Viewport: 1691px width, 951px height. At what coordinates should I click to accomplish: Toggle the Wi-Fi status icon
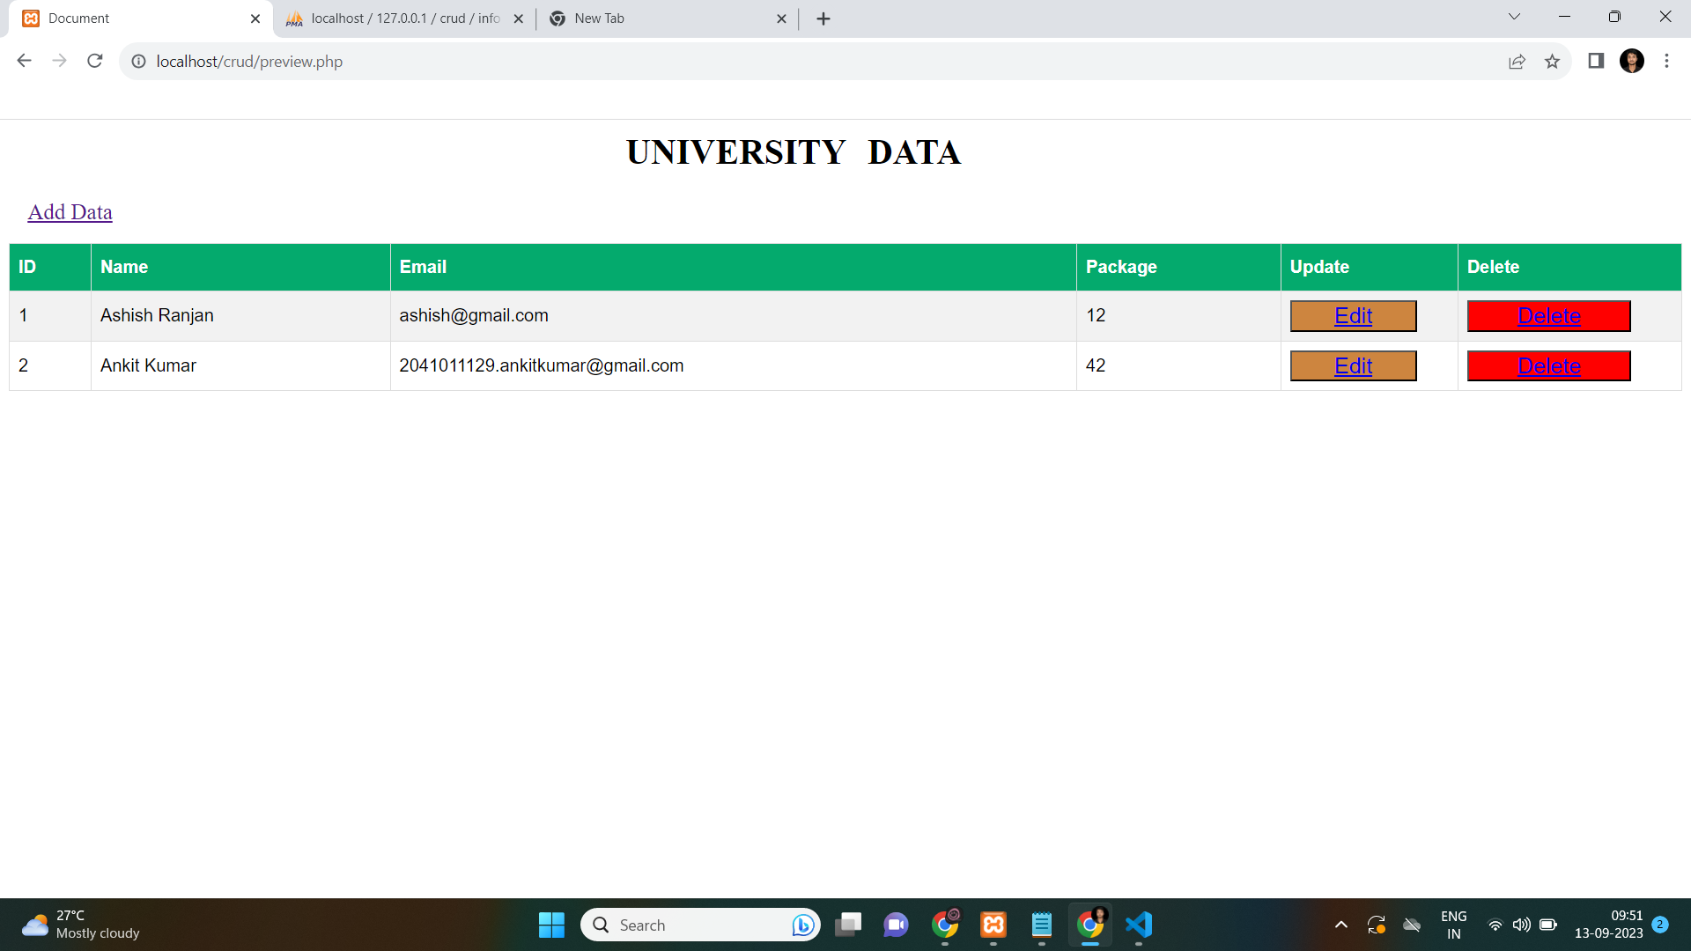click(x=1495, y=925)
